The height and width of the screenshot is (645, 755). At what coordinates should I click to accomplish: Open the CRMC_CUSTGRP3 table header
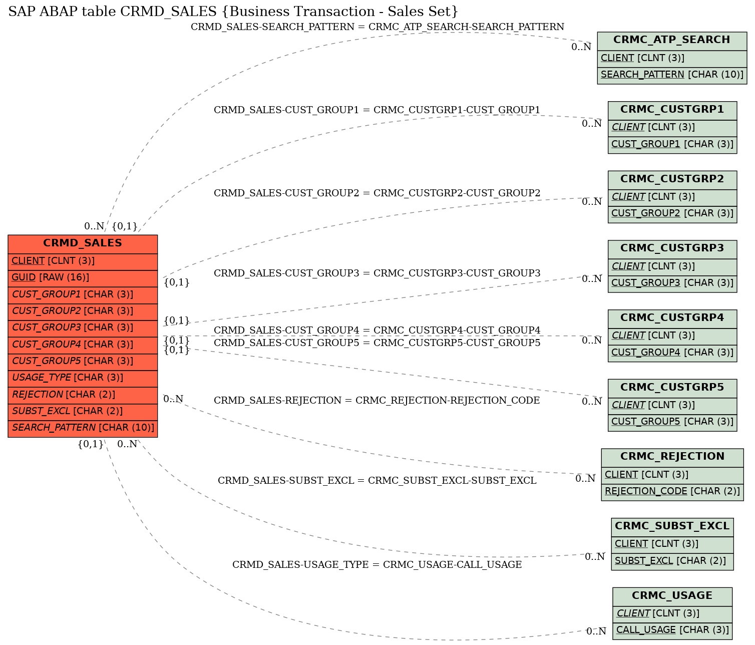click(672, 249)
